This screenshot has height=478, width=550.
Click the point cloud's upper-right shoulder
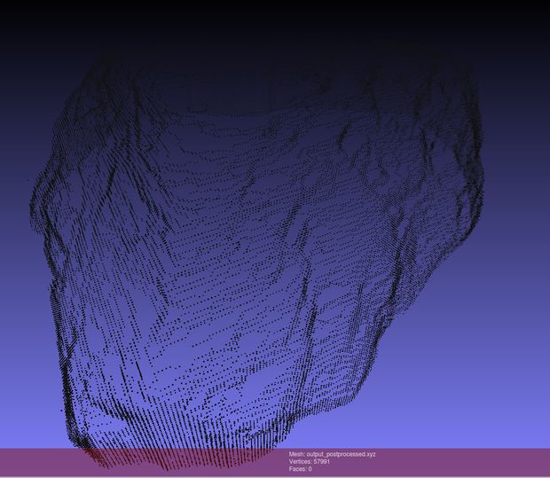pyautogui.click(x=444, y=89)
